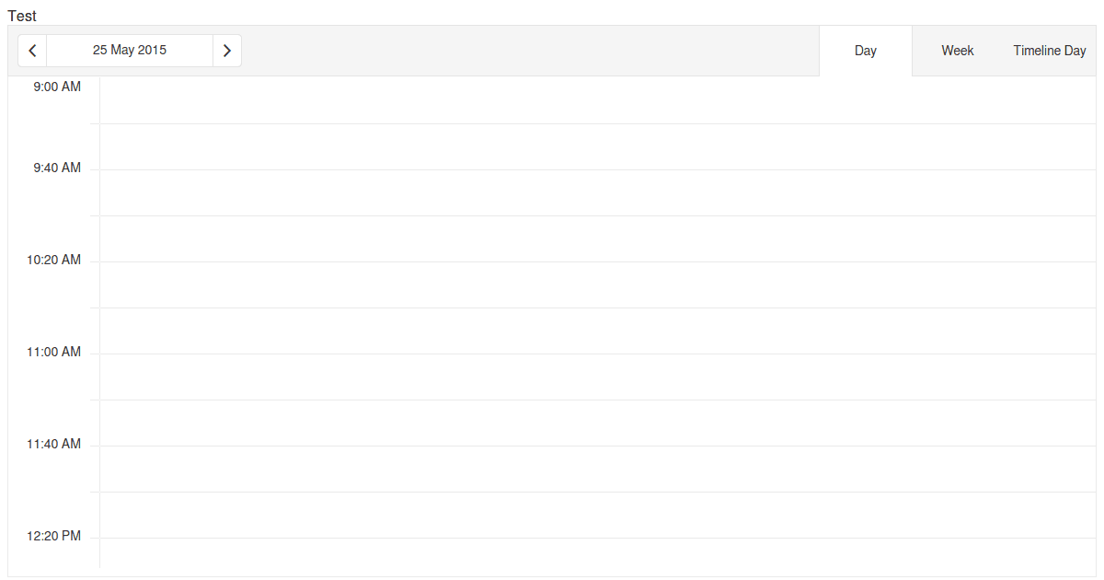
Task: Navigate to the previous day using left chevron
Action: 32,50
